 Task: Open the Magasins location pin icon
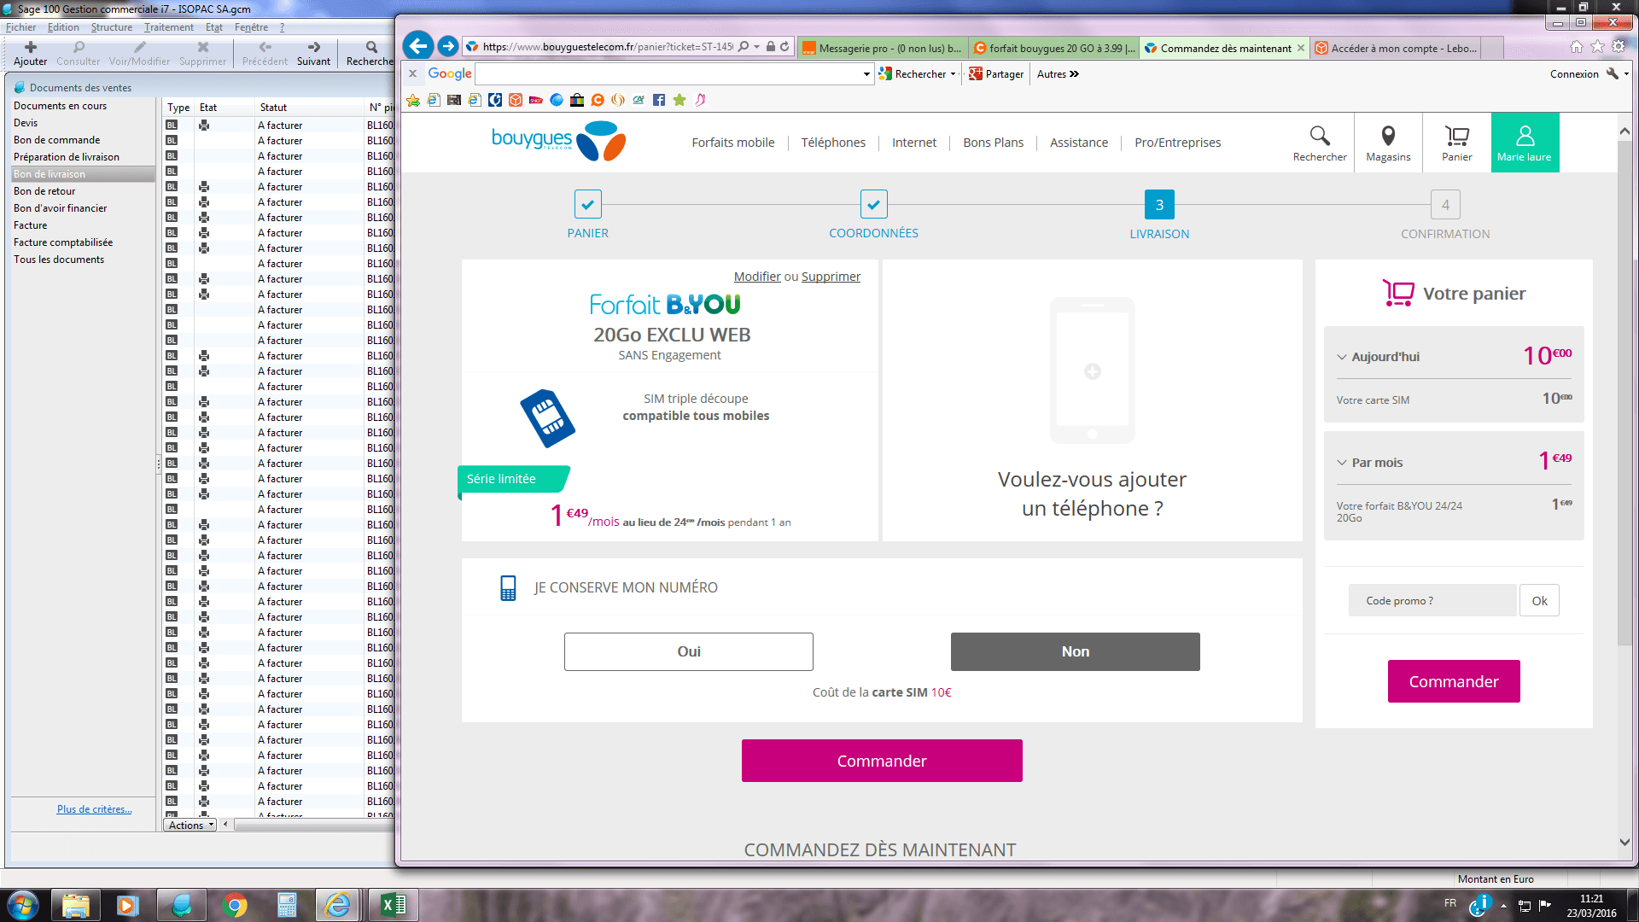coord(1388,137)
